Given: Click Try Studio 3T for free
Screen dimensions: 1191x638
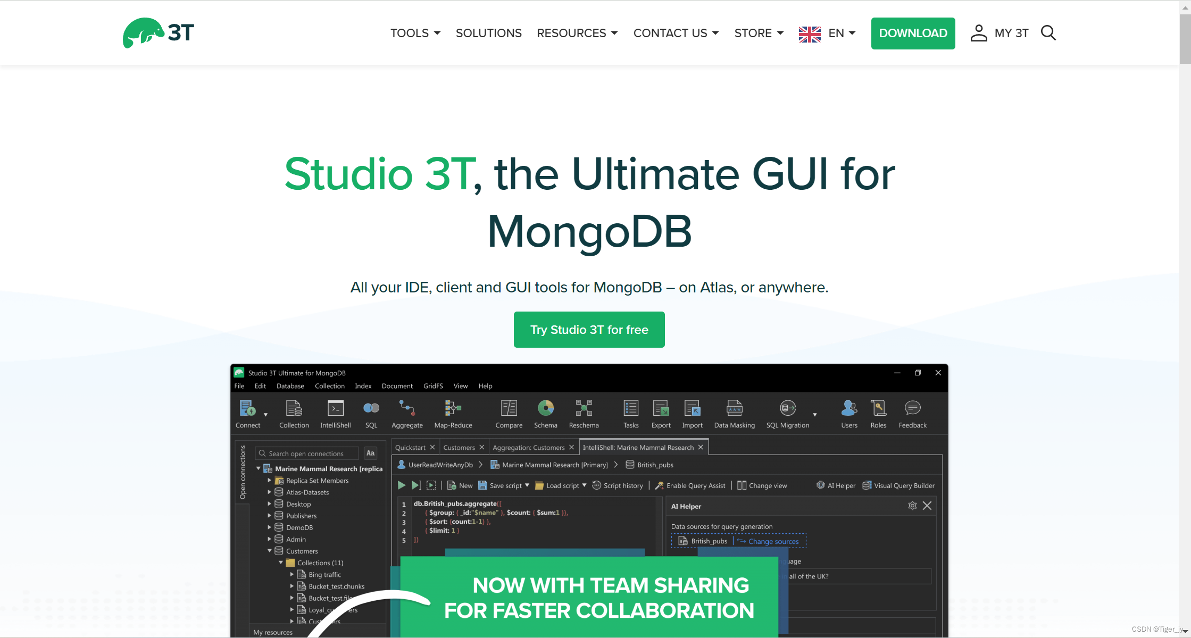Looking at the screenshot, I should pos(589,330).
